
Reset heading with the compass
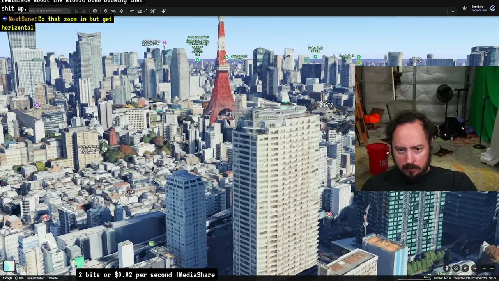click(x=474, y=268)
